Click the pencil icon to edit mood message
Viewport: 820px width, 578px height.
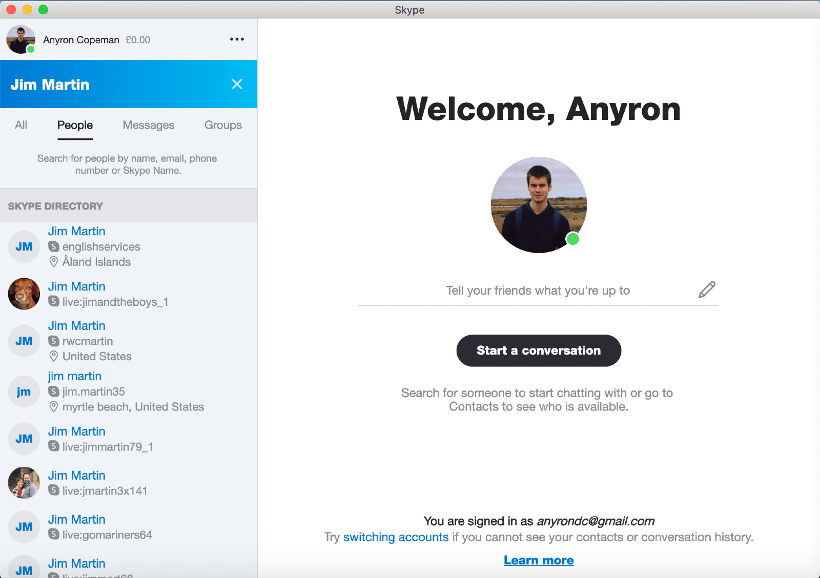707,290
